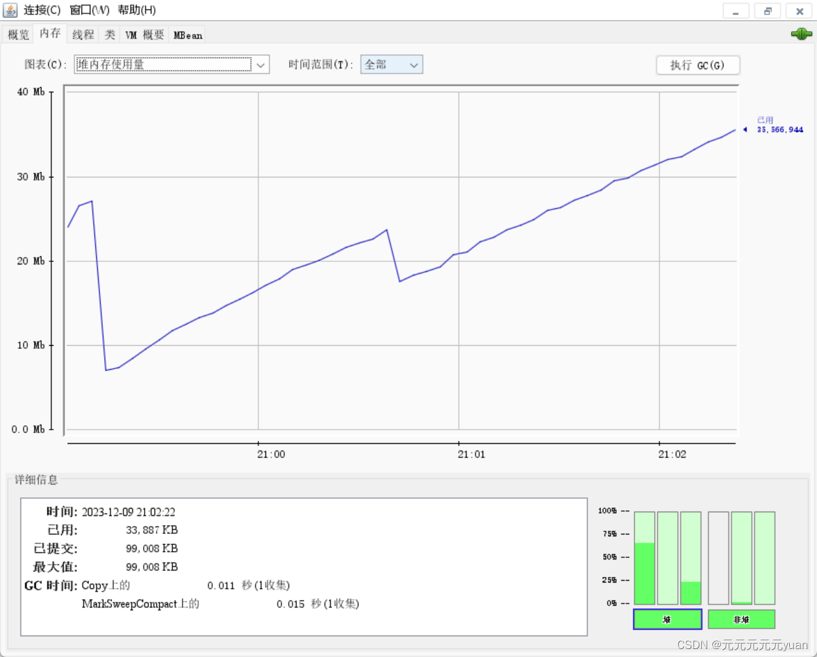817x657 pixels.
Task: Click the 0.0 Mb axis label
Action: tap(28, 429)
